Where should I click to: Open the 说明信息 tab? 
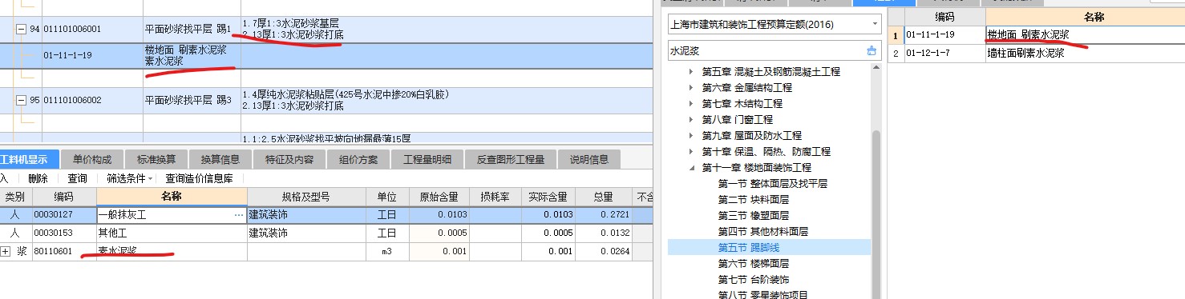[x=589, y=159]
